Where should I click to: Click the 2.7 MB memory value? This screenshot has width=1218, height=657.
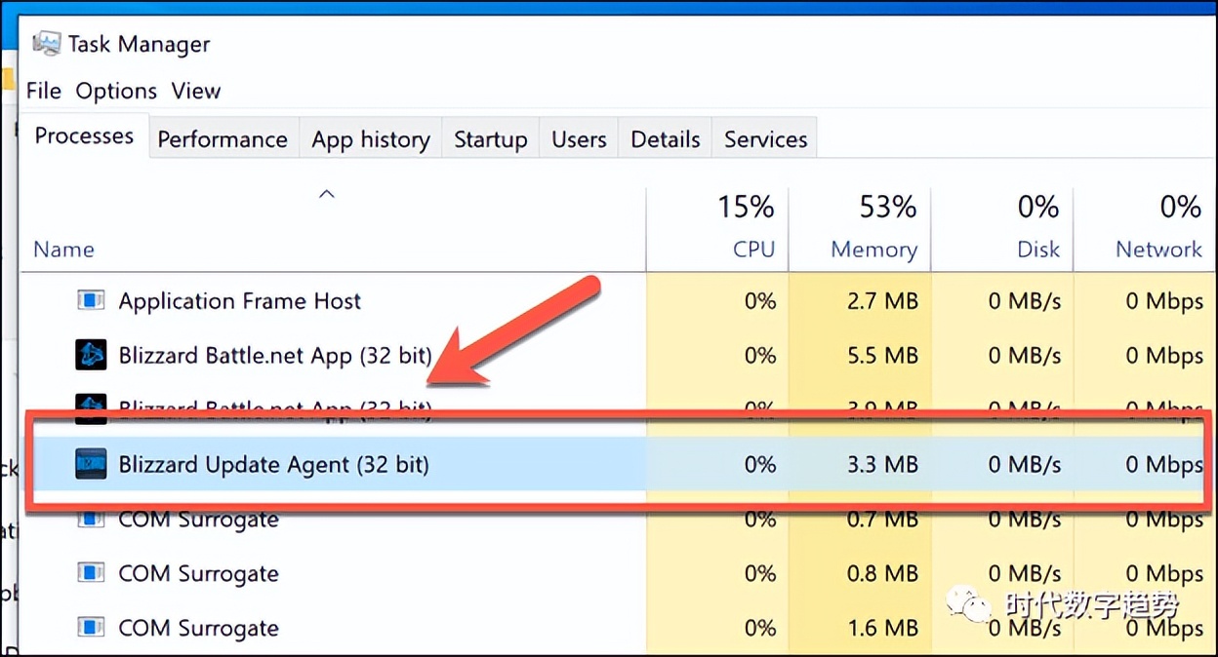882,301
